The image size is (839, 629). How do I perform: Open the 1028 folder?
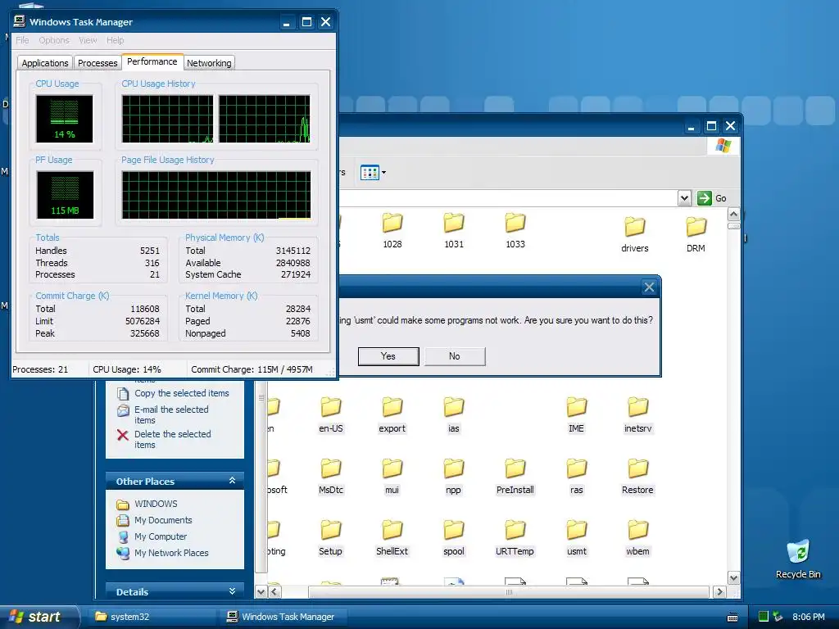pos(392,230)
